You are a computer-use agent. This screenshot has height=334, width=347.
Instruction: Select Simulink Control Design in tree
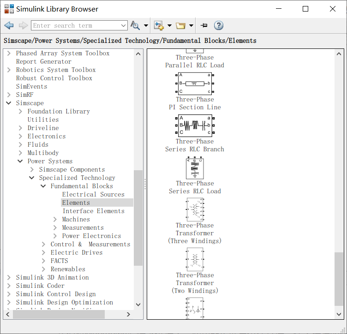[x=56, y=294]
